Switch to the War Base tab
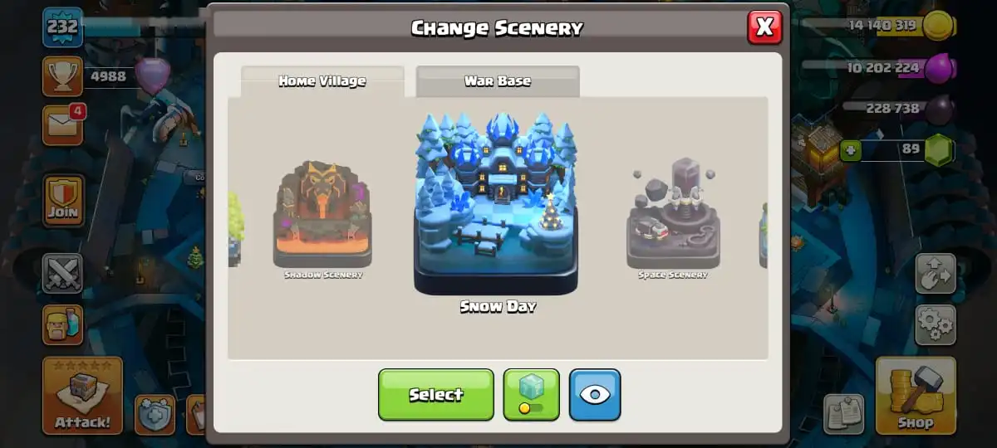997x448 pixels. 498,81
